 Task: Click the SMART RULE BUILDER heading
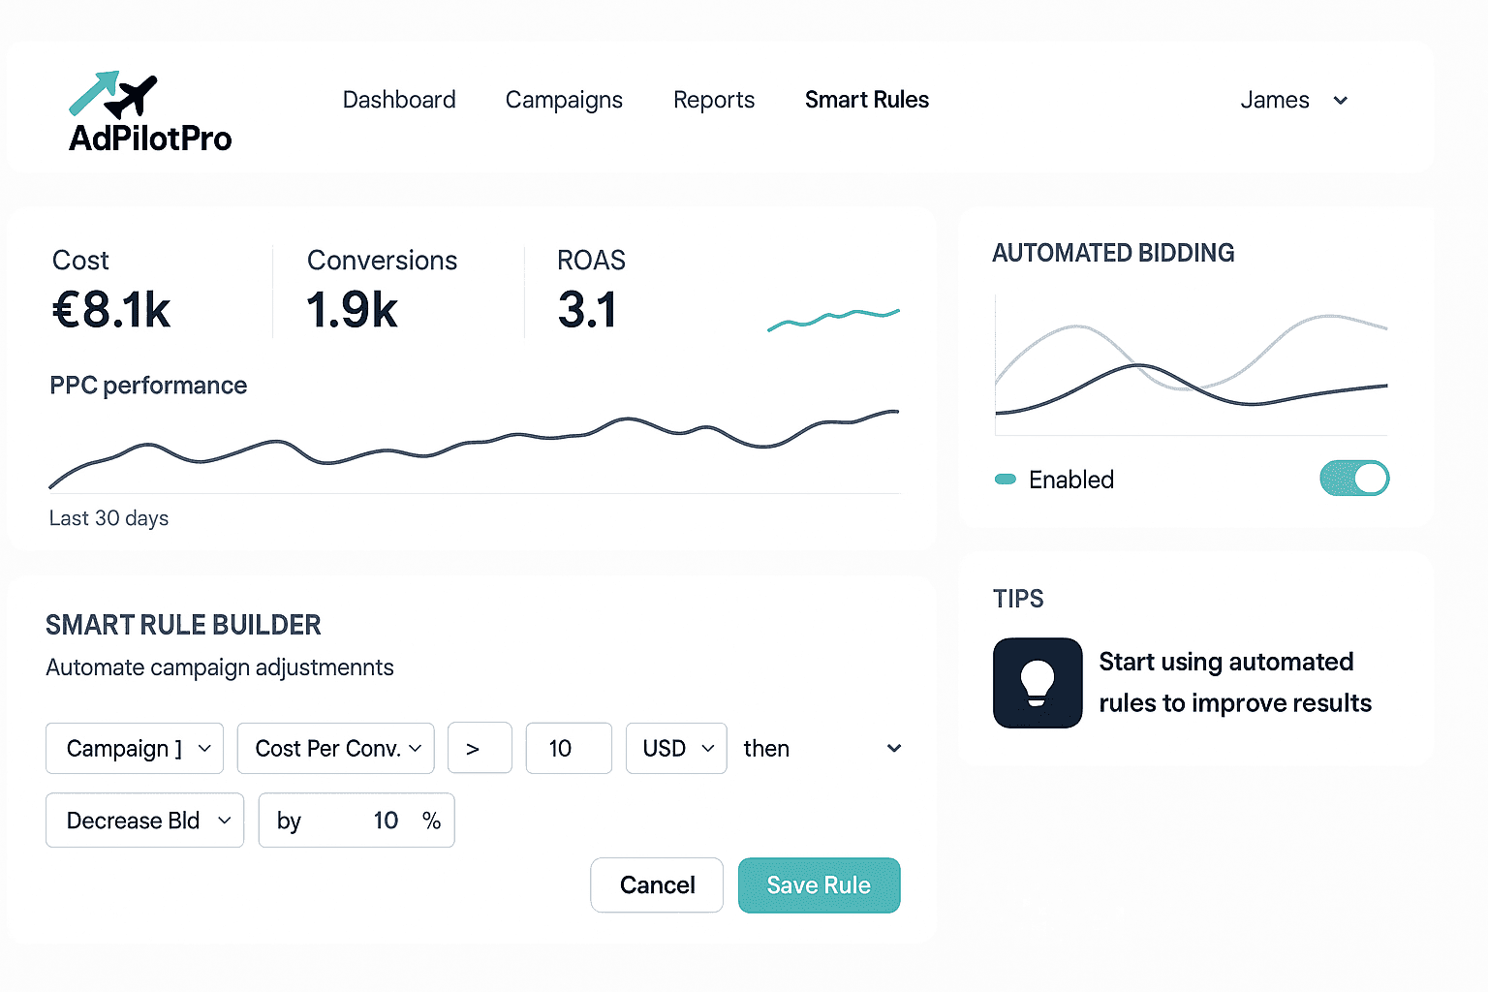coord(183,625)
